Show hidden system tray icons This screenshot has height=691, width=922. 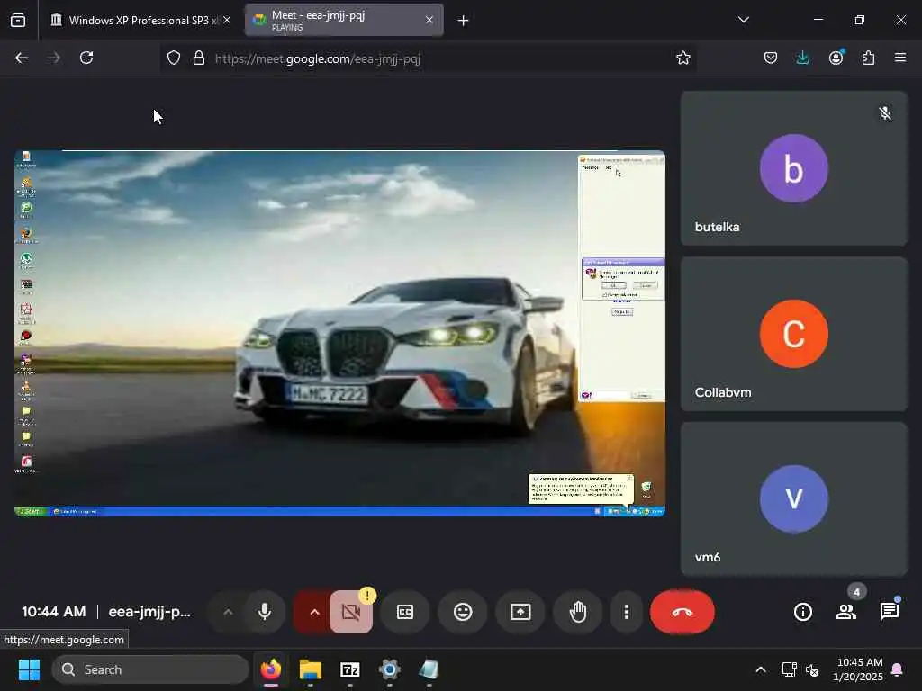click(x=760, y=669)
